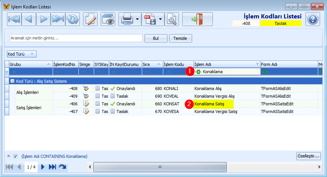Image resolution: width=327 pixels, height=177 pixels.
Task: Click the refresh arrows toolbar icon
Action: pyautogui.click(x=73, y=19)
